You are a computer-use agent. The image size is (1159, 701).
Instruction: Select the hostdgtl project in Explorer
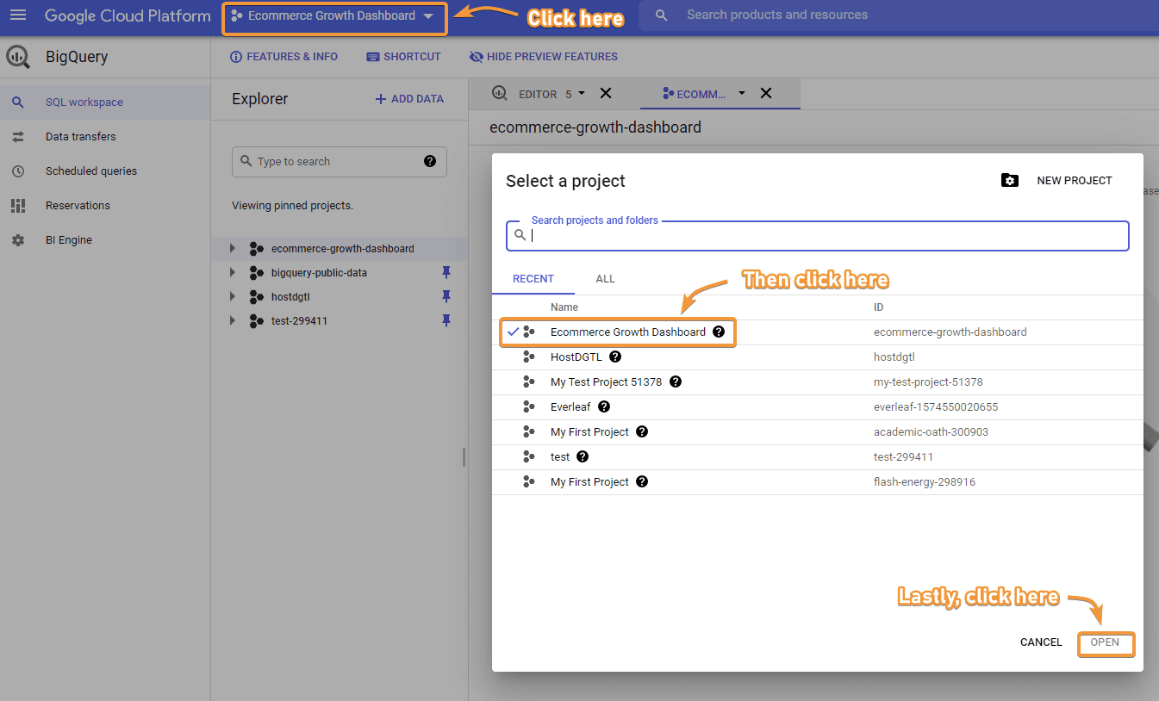click(x=290, y=297)
